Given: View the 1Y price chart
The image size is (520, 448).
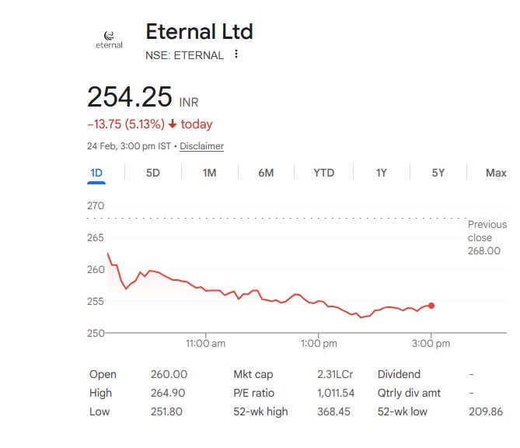Looking at the screenshot, I should click(x=381, y=173).
